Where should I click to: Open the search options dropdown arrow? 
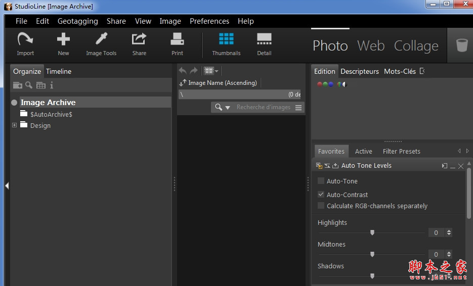tap(228, 108)
